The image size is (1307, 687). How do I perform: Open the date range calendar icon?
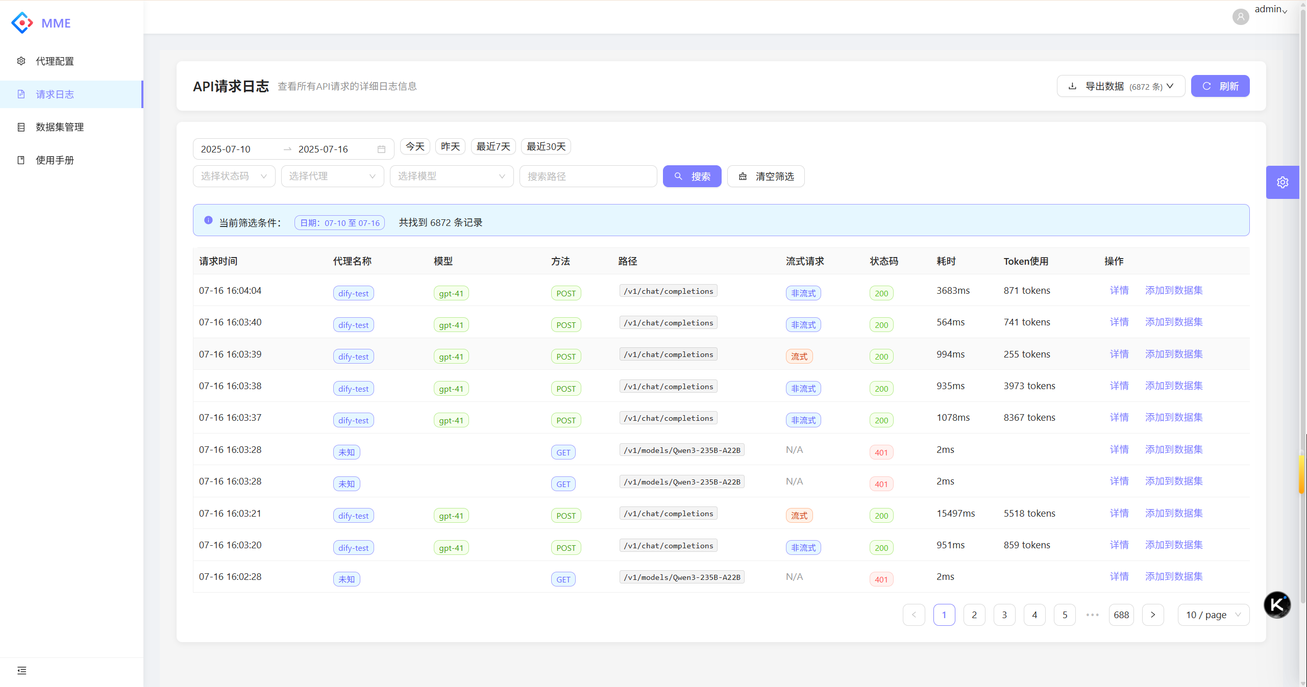[x=381, y=149]
